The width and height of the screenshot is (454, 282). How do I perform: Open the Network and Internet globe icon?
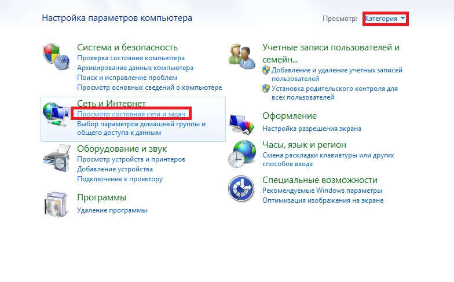coord(56,115)
